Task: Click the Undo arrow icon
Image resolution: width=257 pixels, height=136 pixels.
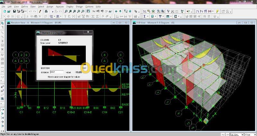Action: tap(30, 11)
